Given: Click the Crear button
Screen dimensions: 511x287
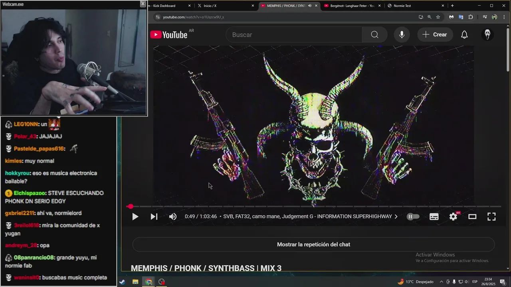Looking at the screenshot, I should click(x=435, y=35).
